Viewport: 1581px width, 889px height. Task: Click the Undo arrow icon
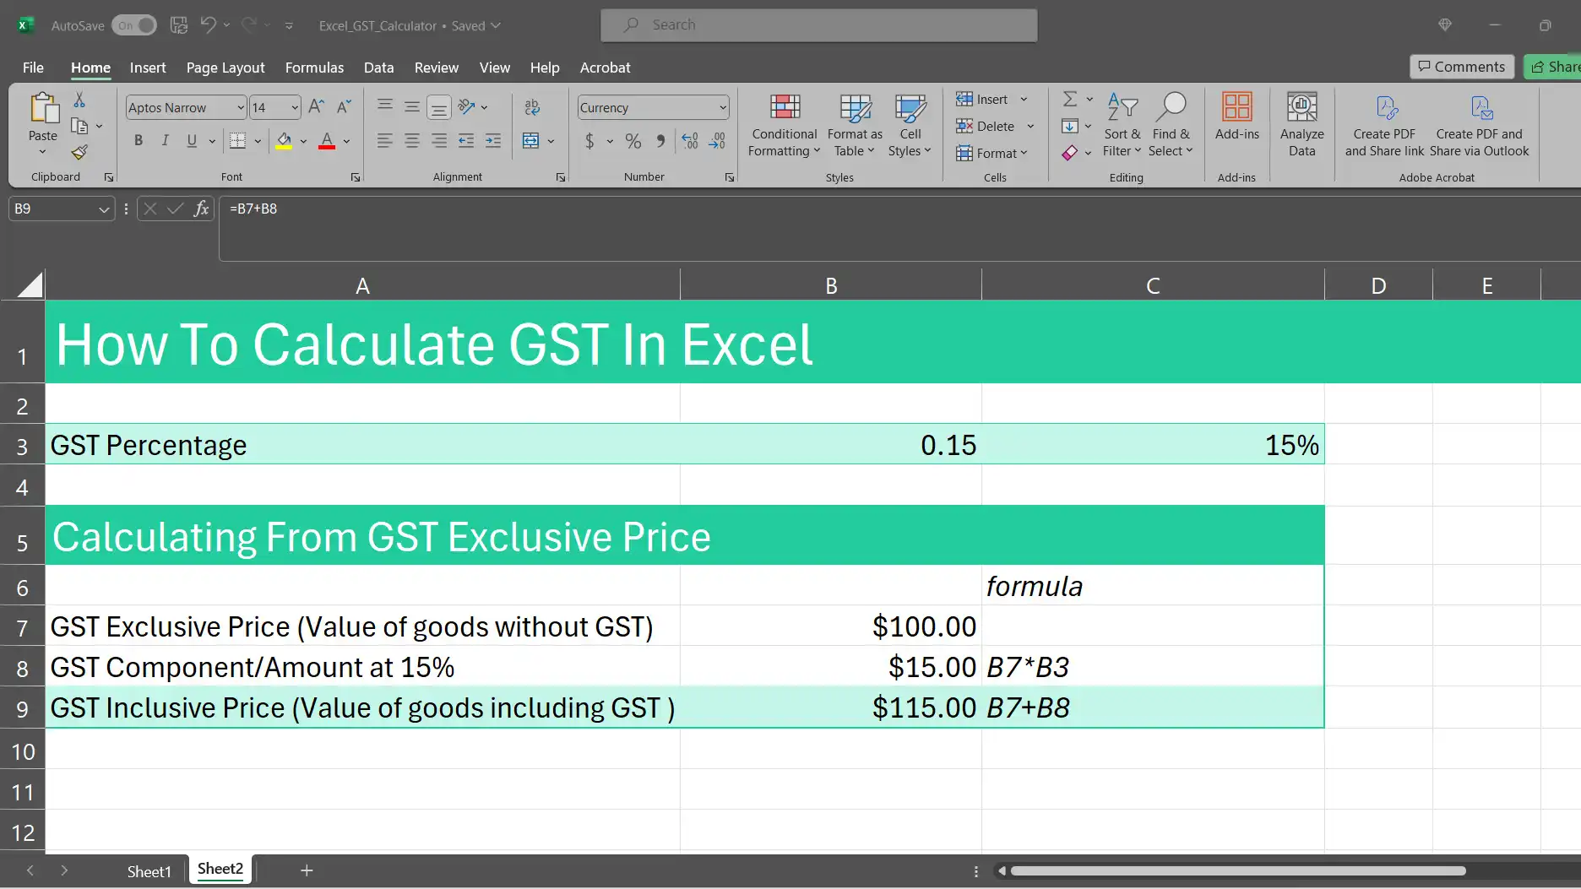208,25
